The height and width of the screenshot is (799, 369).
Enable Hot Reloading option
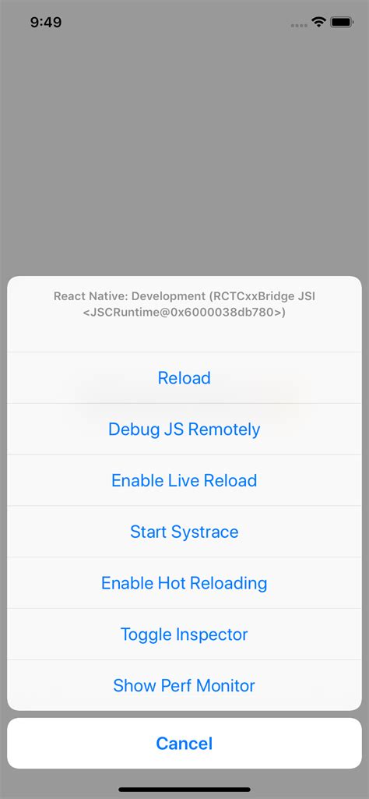tap(184, 583)
